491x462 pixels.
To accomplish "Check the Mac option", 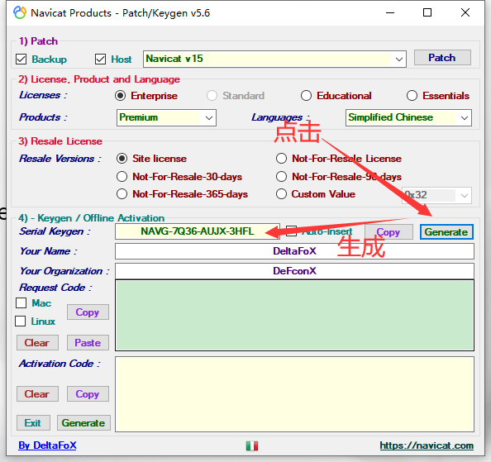I will (21, 303).
